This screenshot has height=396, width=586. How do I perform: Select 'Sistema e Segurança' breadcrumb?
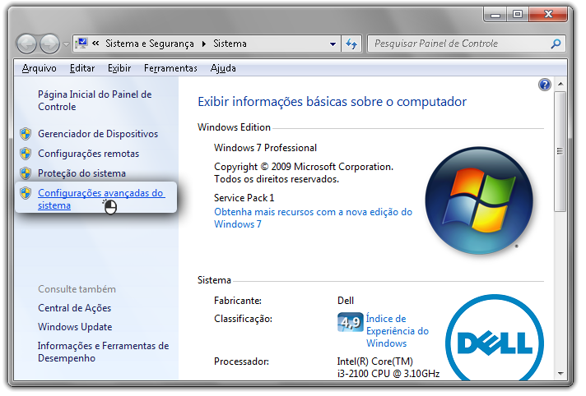click(150, 44)
